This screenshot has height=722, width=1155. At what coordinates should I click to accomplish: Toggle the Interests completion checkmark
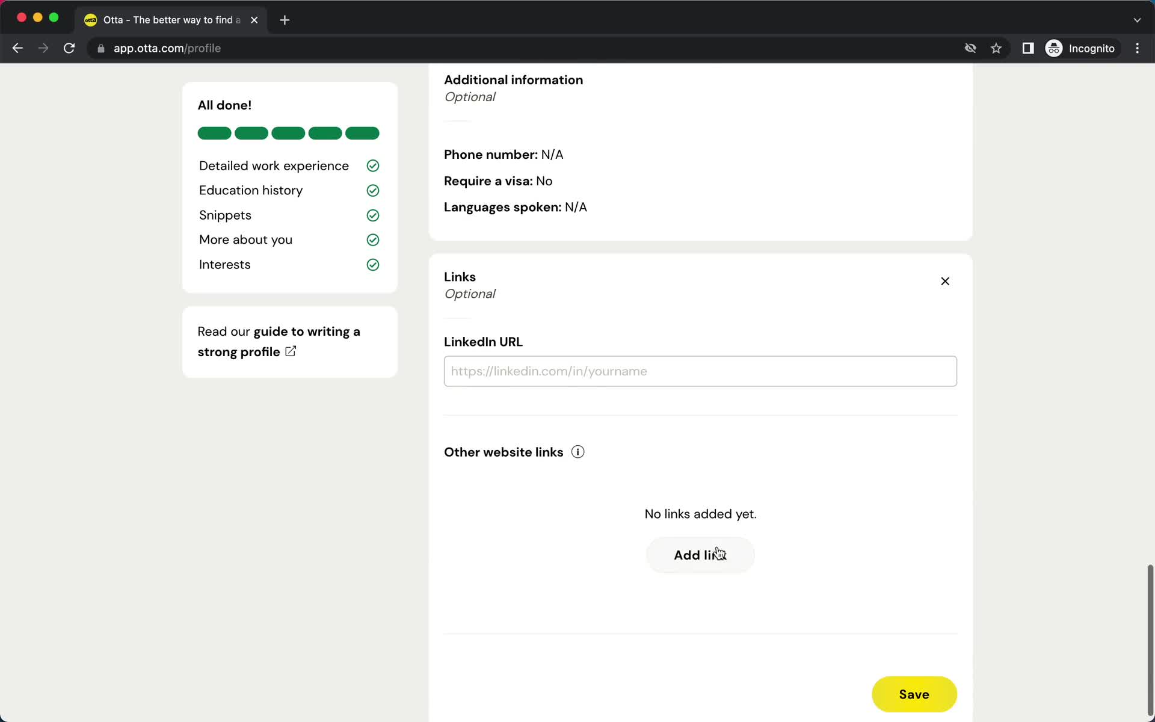point(372,264)
